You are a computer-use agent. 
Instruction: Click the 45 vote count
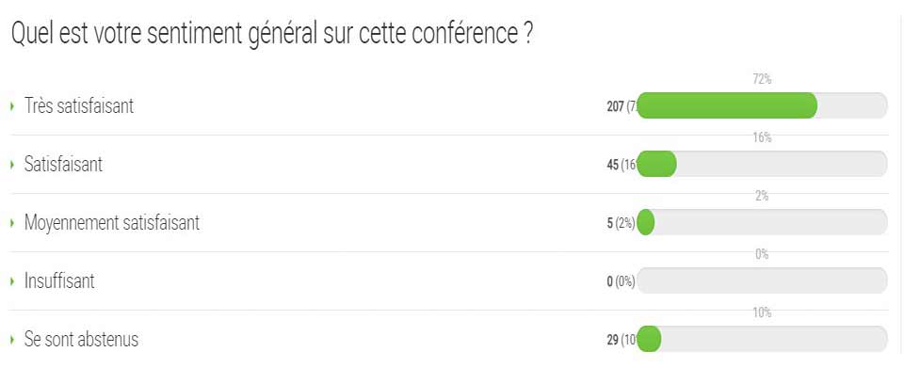(612, 165)
